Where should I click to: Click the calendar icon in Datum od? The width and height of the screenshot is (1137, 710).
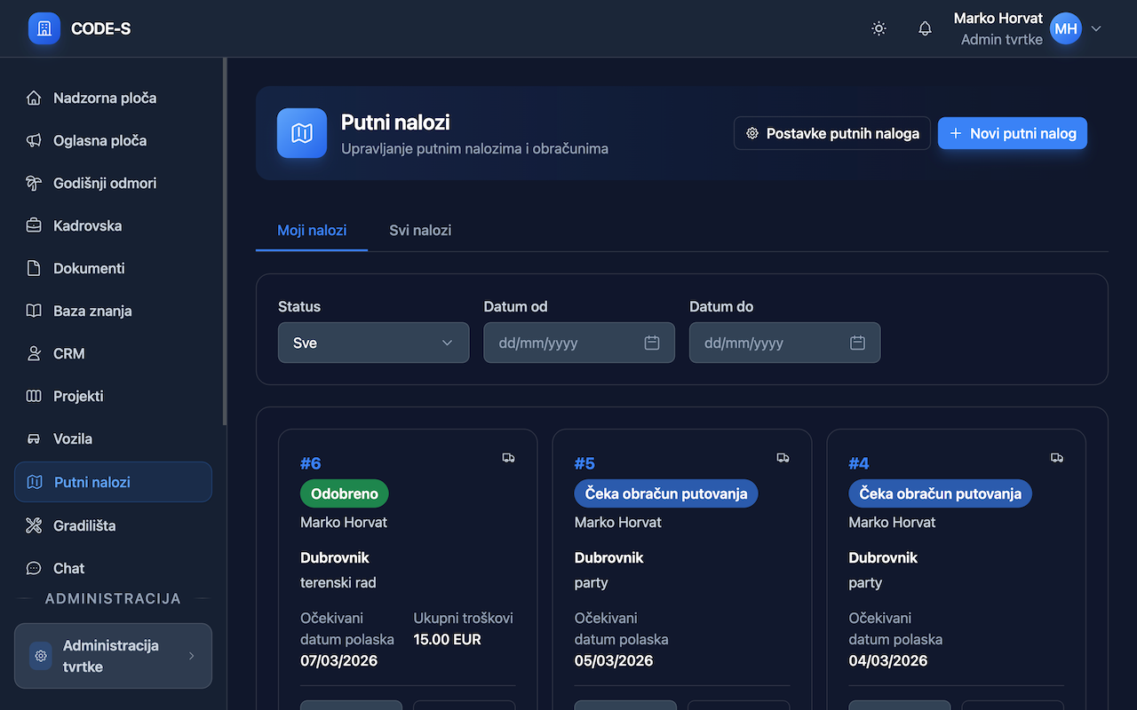[652, 343]
